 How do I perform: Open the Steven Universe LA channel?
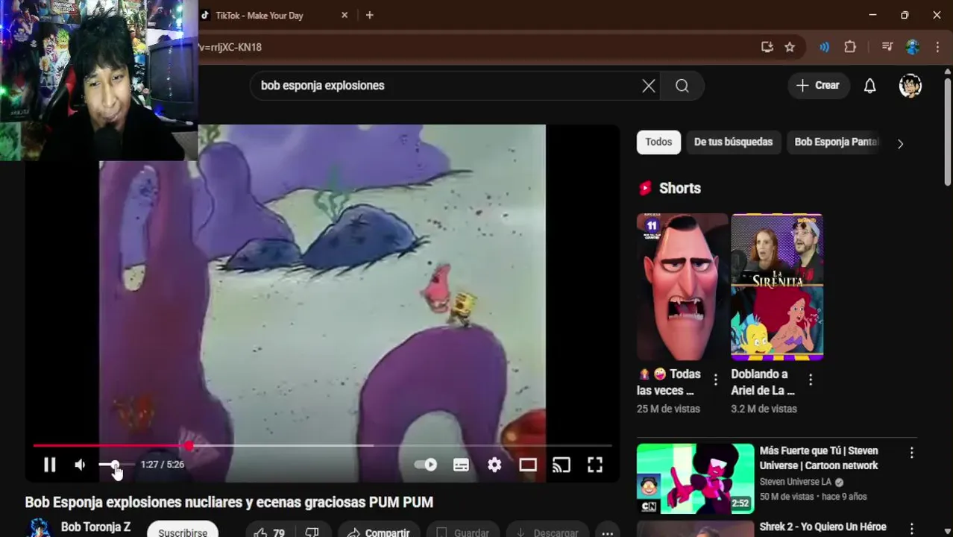[x=796, y=482]
